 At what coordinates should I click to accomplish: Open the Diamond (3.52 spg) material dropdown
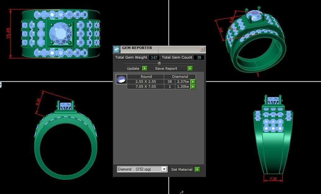[164, 169]
